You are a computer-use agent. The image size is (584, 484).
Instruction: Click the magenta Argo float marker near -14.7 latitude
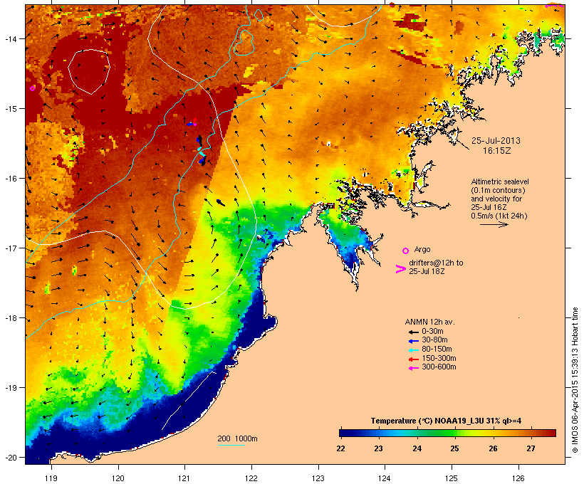(x=32, y=88)
